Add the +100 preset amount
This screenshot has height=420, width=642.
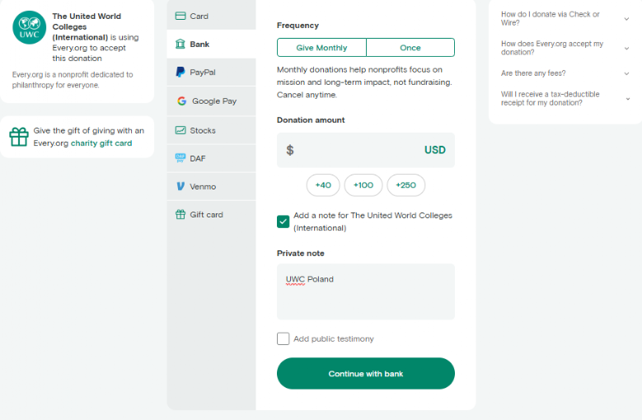pyautogui.click(x=363, y=185)
